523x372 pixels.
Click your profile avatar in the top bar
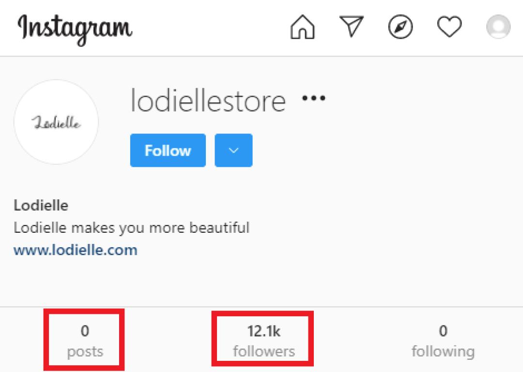tap(498, 27)
